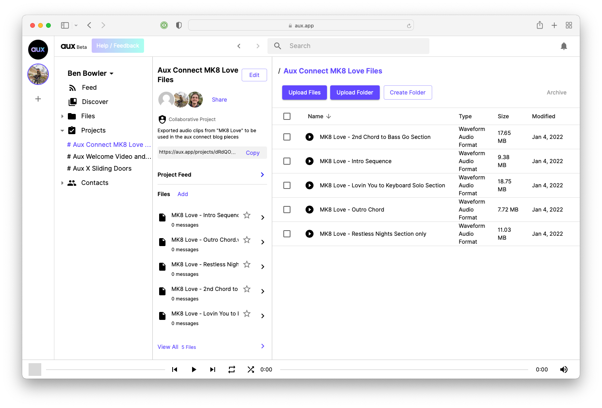Viewport: 602px width, 408px height.
Task: Open the Safari sidebar dropdown arrow
Action: click(x=76, y=25)
